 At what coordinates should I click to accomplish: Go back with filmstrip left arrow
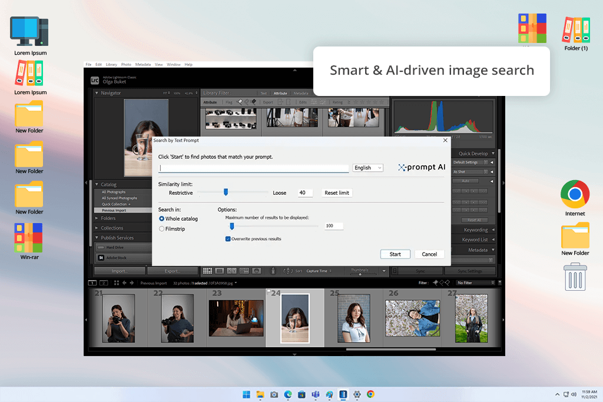(x=124, y=283)
